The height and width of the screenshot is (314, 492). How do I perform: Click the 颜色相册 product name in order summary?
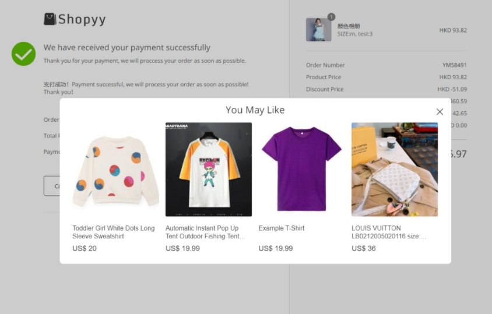coord(349,26)
